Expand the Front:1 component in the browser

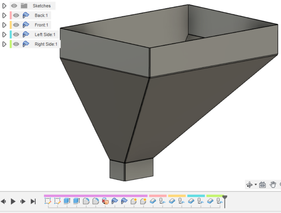[x=4, y=25]
